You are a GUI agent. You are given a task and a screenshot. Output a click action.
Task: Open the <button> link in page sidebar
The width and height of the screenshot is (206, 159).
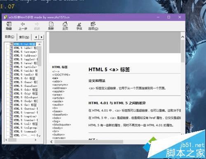(59, 134)
